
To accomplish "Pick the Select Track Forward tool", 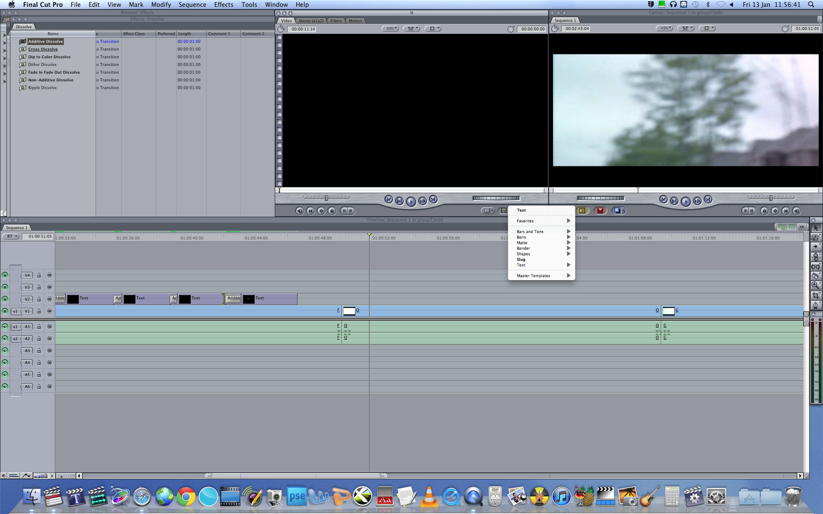I will [816, 247].
